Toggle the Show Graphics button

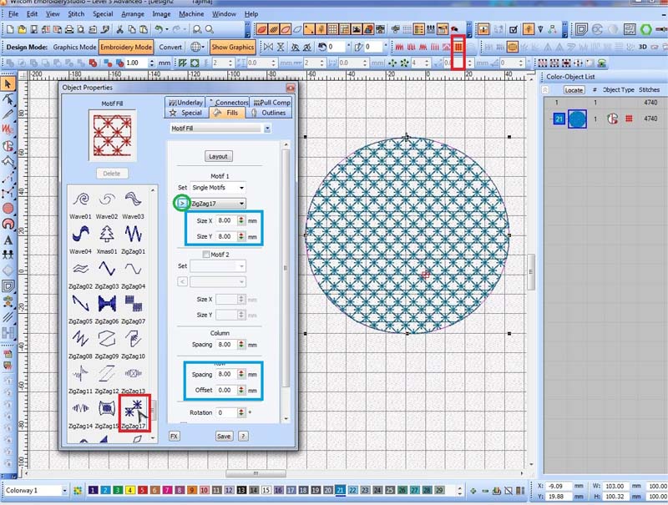(x=232, y=48)
